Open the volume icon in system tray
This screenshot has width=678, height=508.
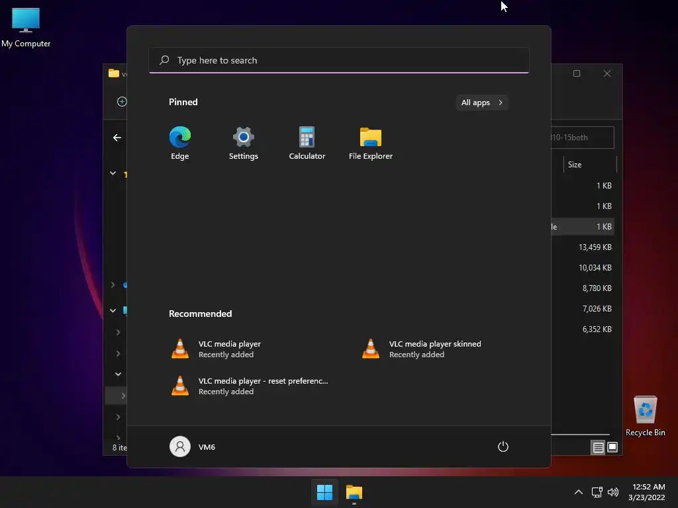(x=613, y=492)
